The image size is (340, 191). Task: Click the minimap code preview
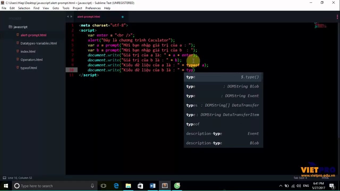(x=320, y=26)
